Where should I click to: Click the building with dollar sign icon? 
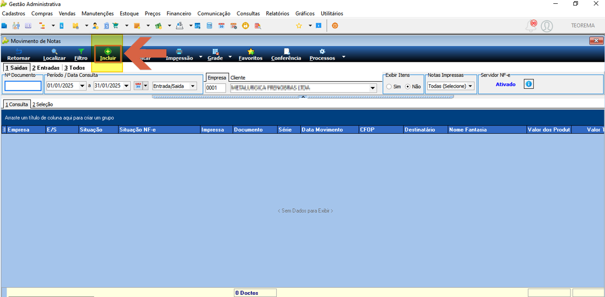[106, 26]
